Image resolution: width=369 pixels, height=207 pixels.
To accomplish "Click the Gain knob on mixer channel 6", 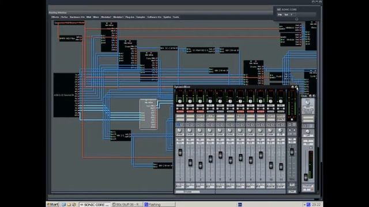I will pos(231,101).
